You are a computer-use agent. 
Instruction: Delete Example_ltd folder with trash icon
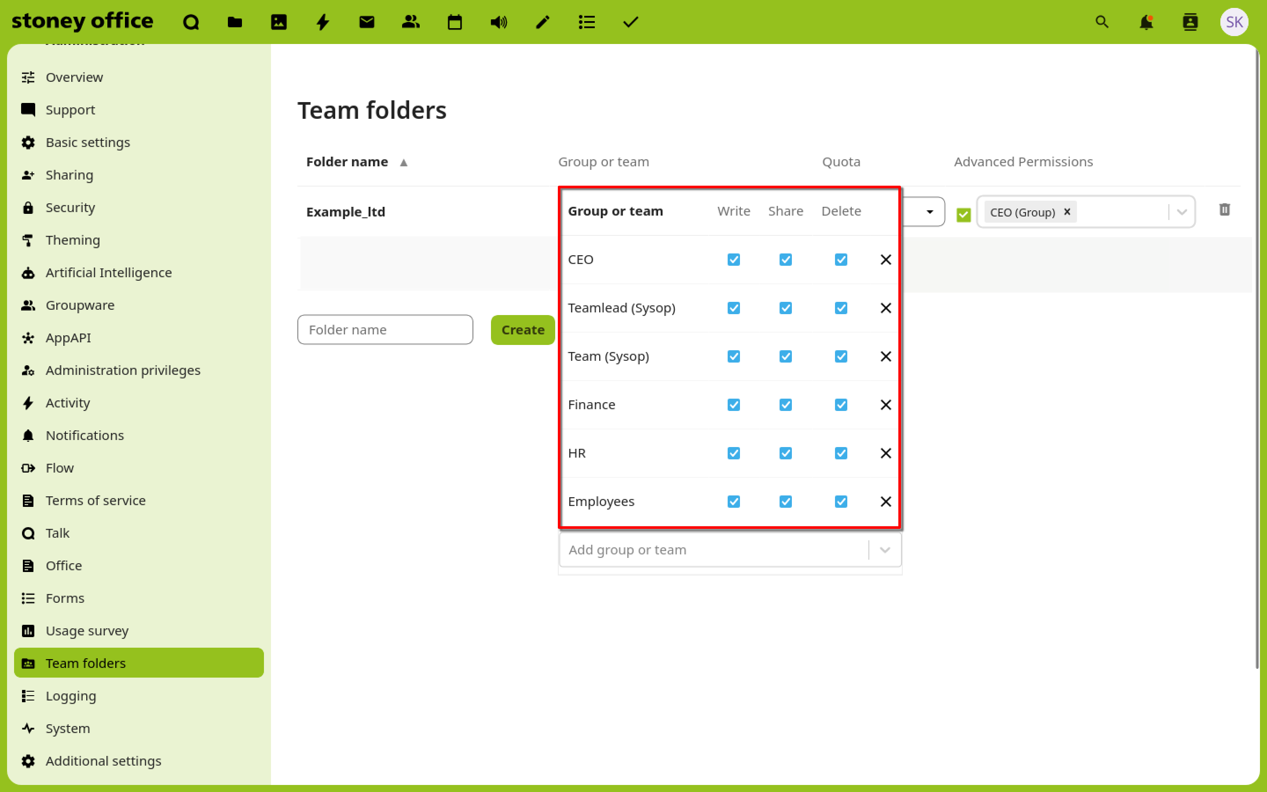1224,210
